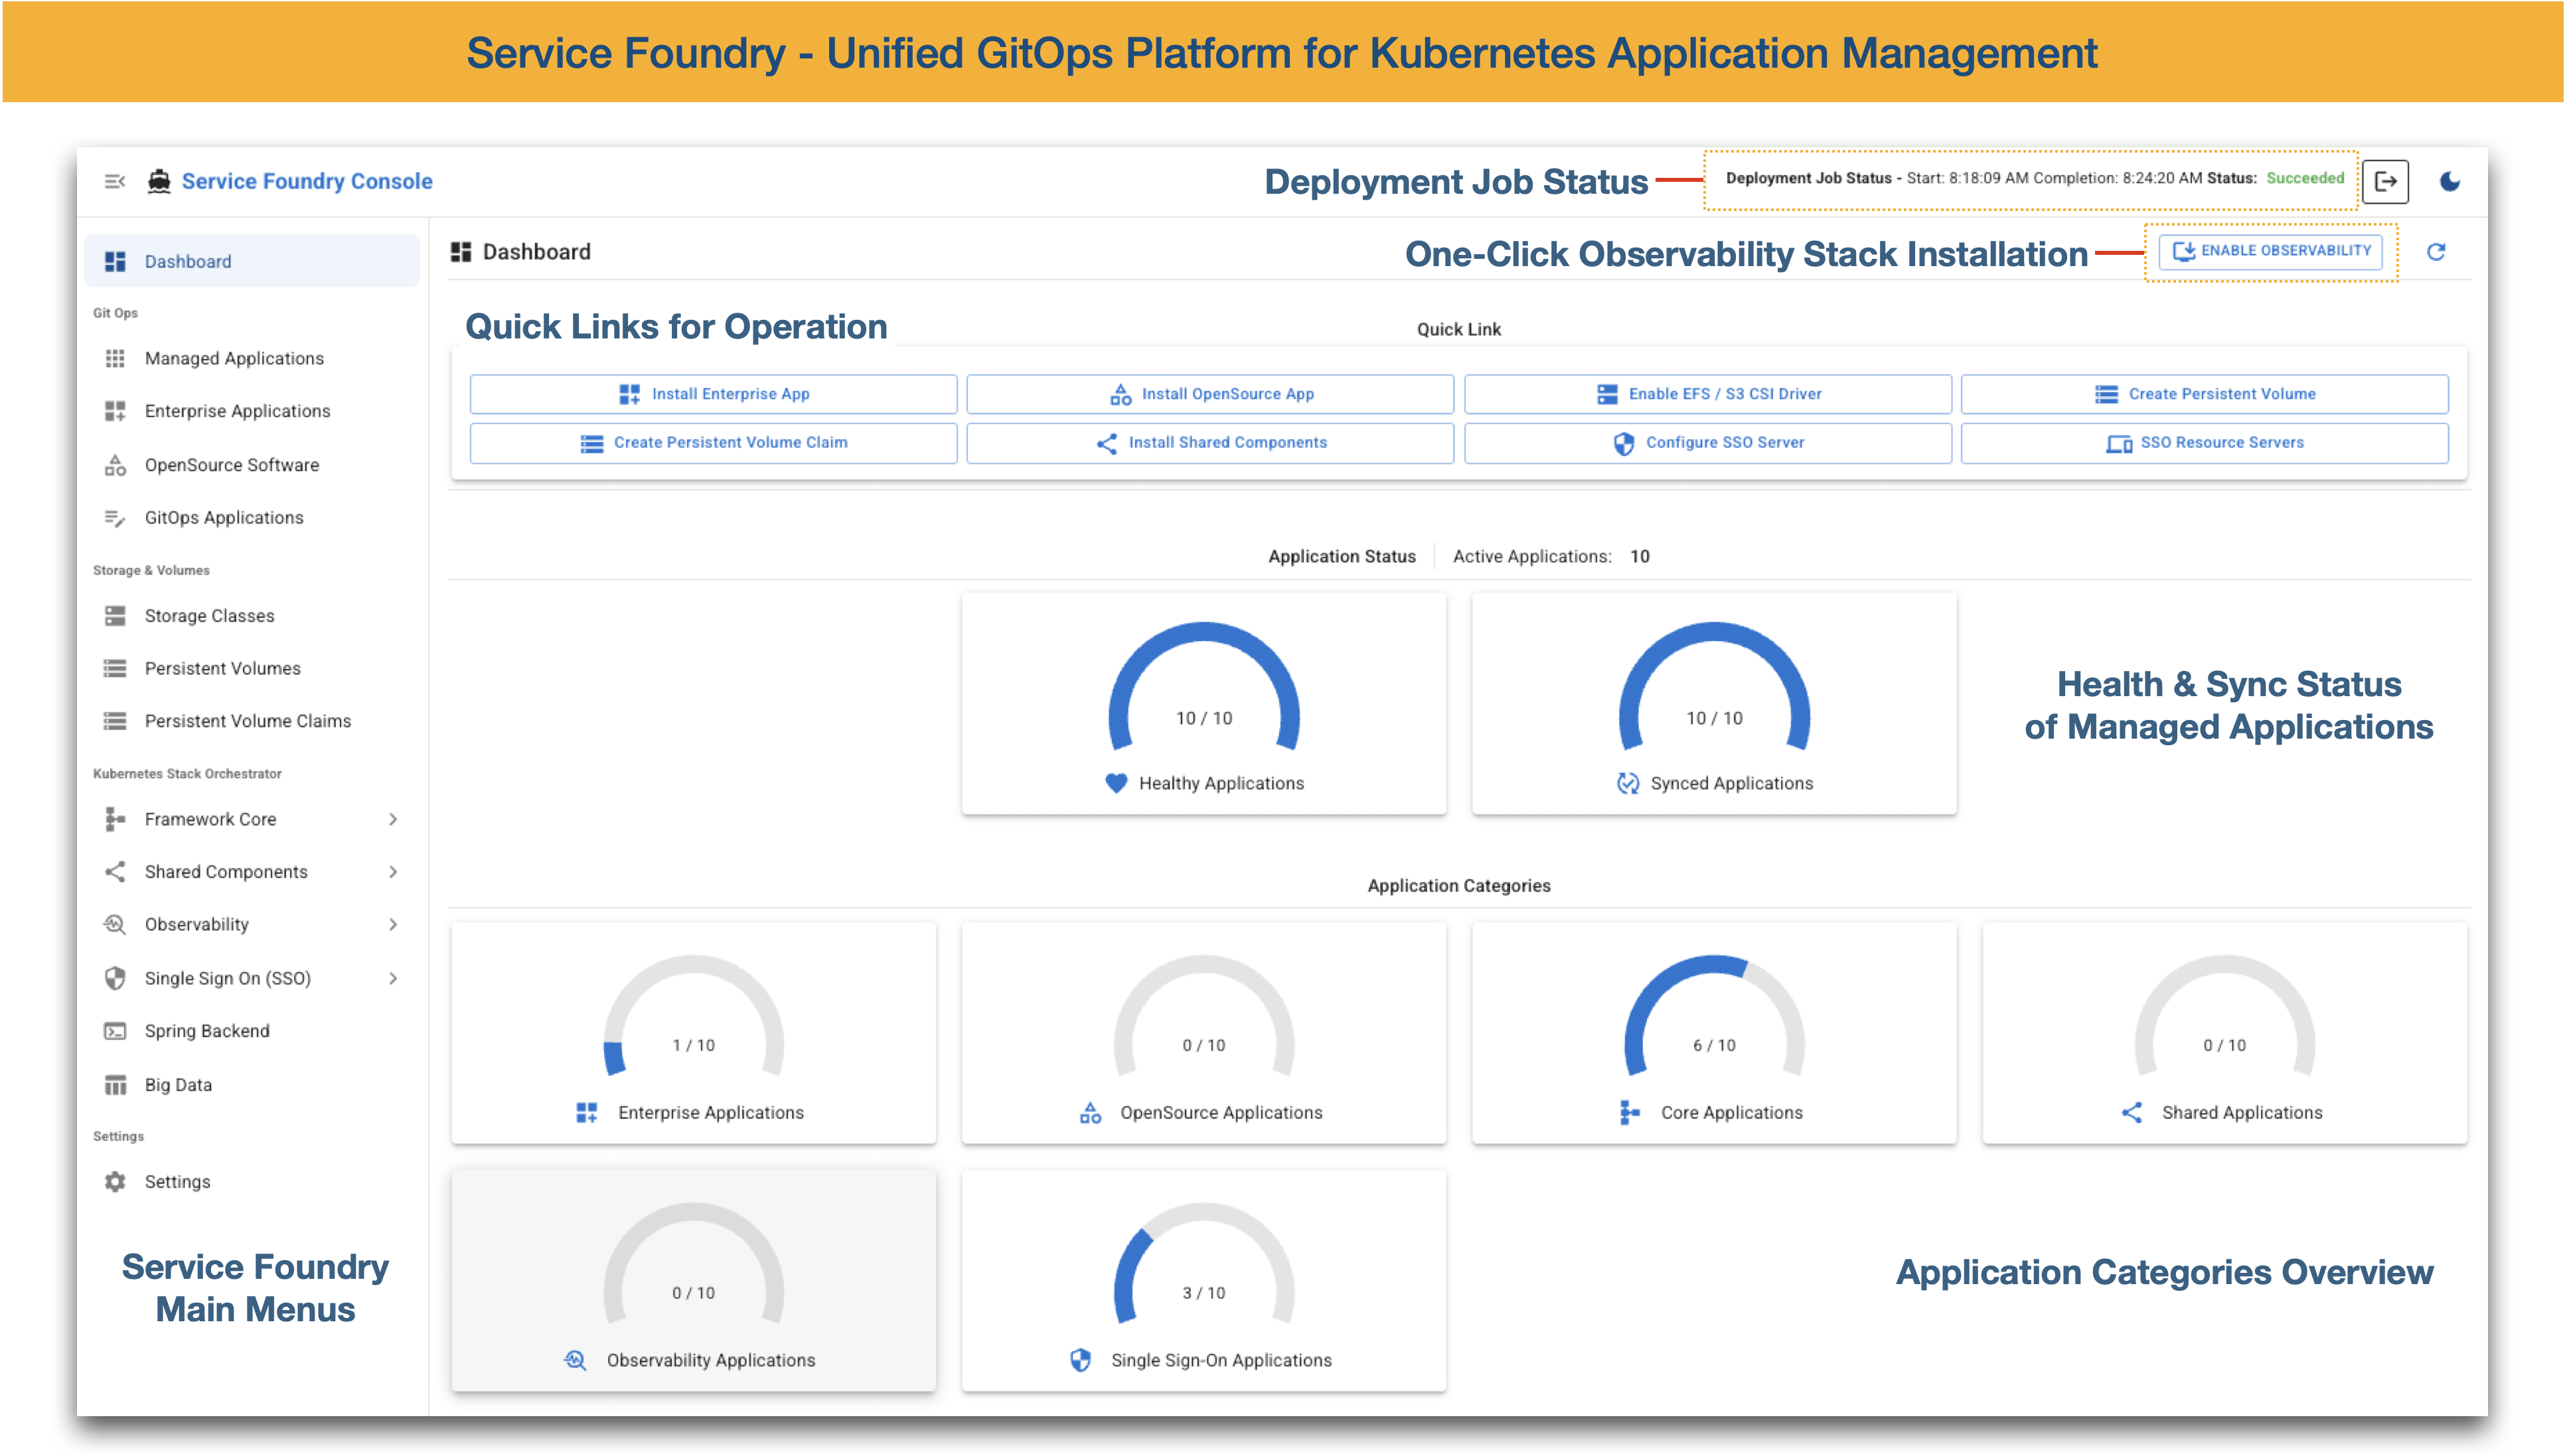Collapse the sidebar with the hamburger toggle
Viewport: 2565px width, 1456px height.
114,181
